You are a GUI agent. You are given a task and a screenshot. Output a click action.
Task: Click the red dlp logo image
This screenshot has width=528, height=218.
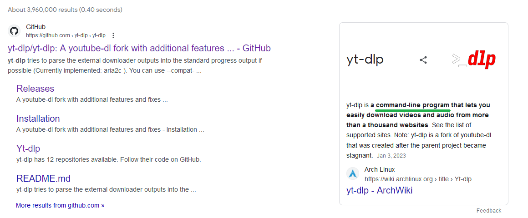pyautogui.click(x=473, y=59)
